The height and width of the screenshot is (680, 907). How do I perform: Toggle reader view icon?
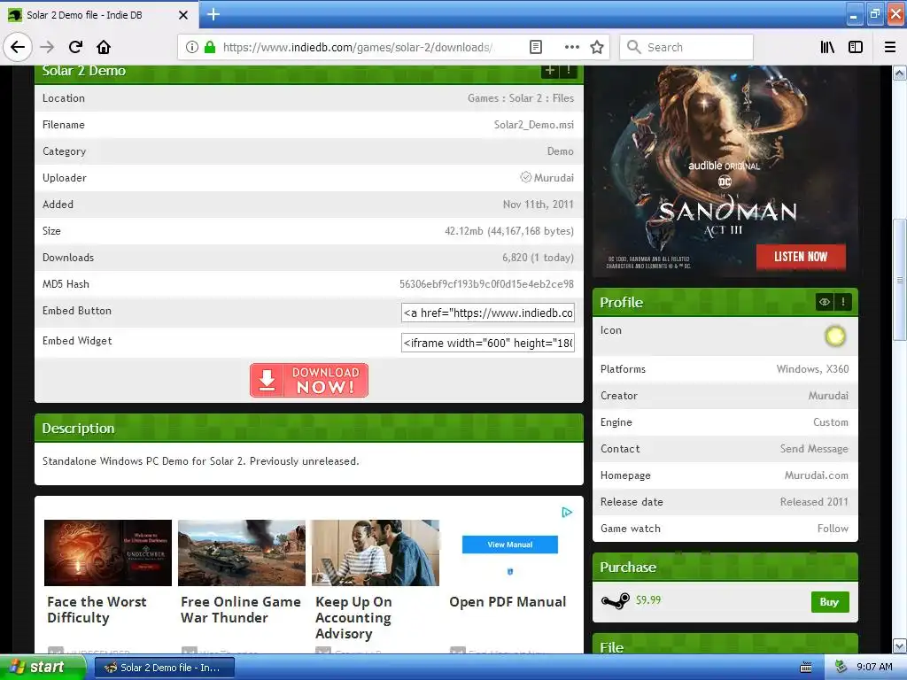tap(536, 48)
